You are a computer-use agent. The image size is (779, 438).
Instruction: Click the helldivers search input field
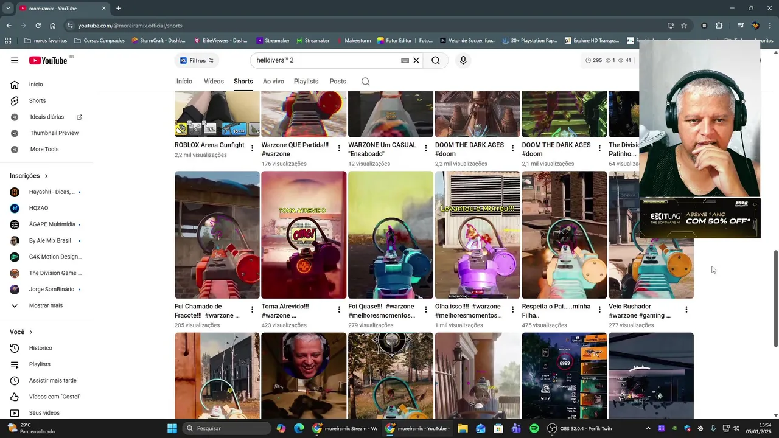[327, 60]
